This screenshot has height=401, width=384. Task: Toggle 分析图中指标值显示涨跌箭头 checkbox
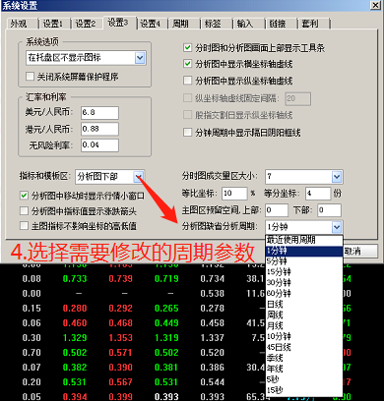coord(24,210)
